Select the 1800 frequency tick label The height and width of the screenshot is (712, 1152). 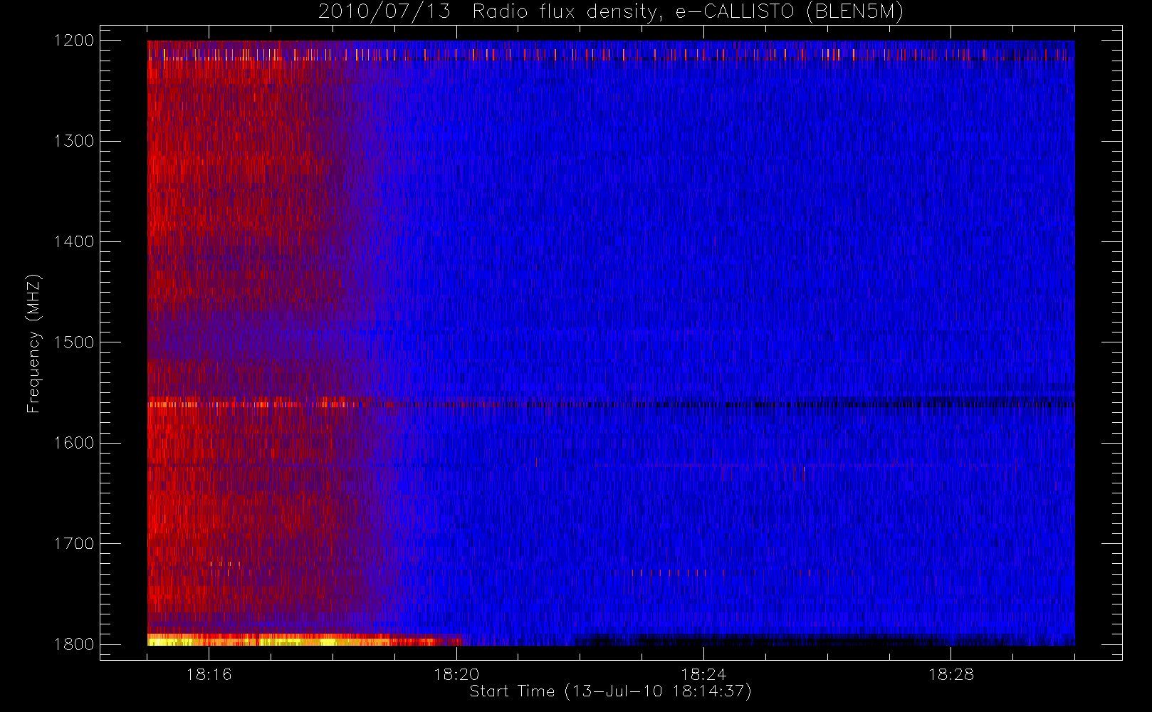point(74,644)
